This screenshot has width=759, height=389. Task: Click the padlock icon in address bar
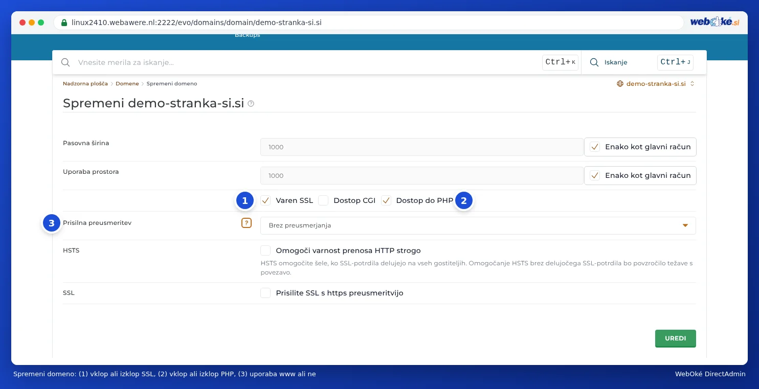point(64,23)
